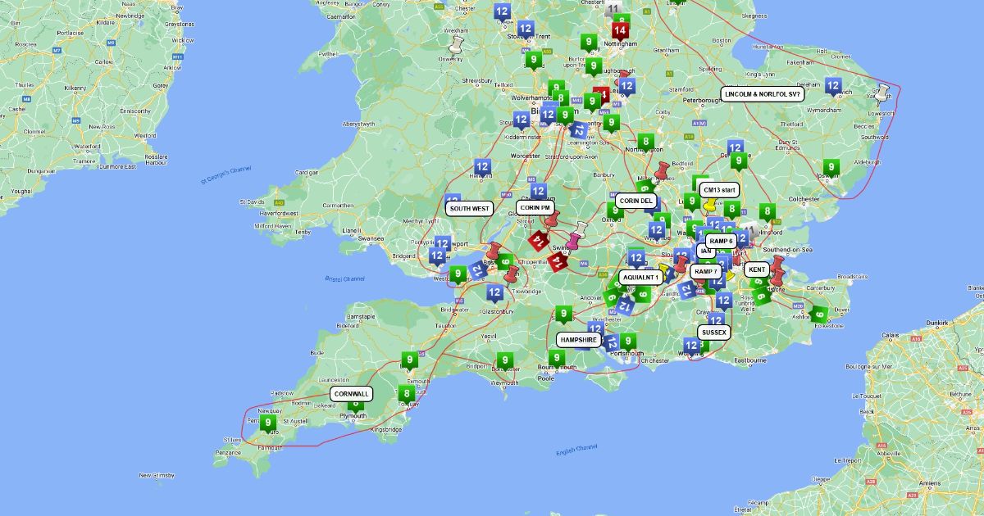Select the green 9 marker at Portsmouth
The width and height of the screenshot is (984, 516).
[628, 342]
